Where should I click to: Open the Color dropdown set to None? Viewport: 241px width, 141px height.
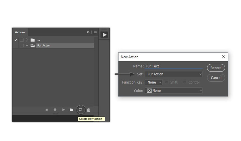pos(174,90)
